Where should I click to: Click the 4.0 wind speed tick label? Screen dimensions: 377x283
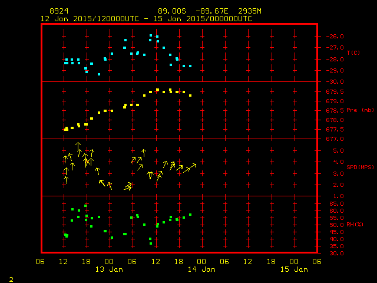click(x=338, y=162)
